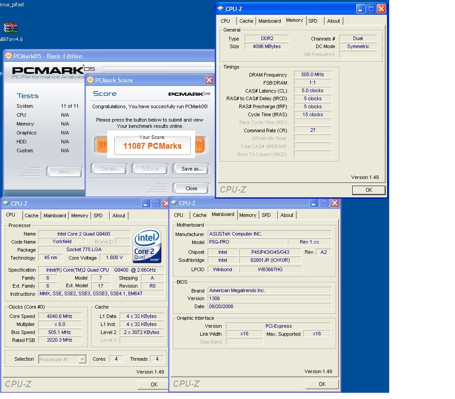Click the Southbridge 82801JR (ICH10R) value

(270, 260)
